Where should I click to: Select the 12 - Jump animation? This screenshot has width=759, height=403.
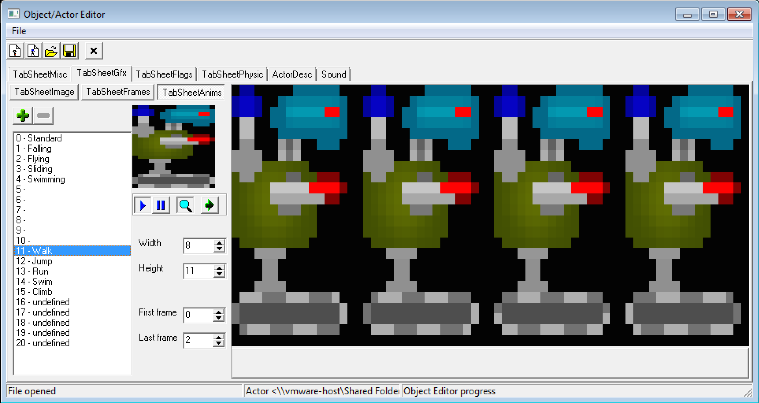coord(34,261)
